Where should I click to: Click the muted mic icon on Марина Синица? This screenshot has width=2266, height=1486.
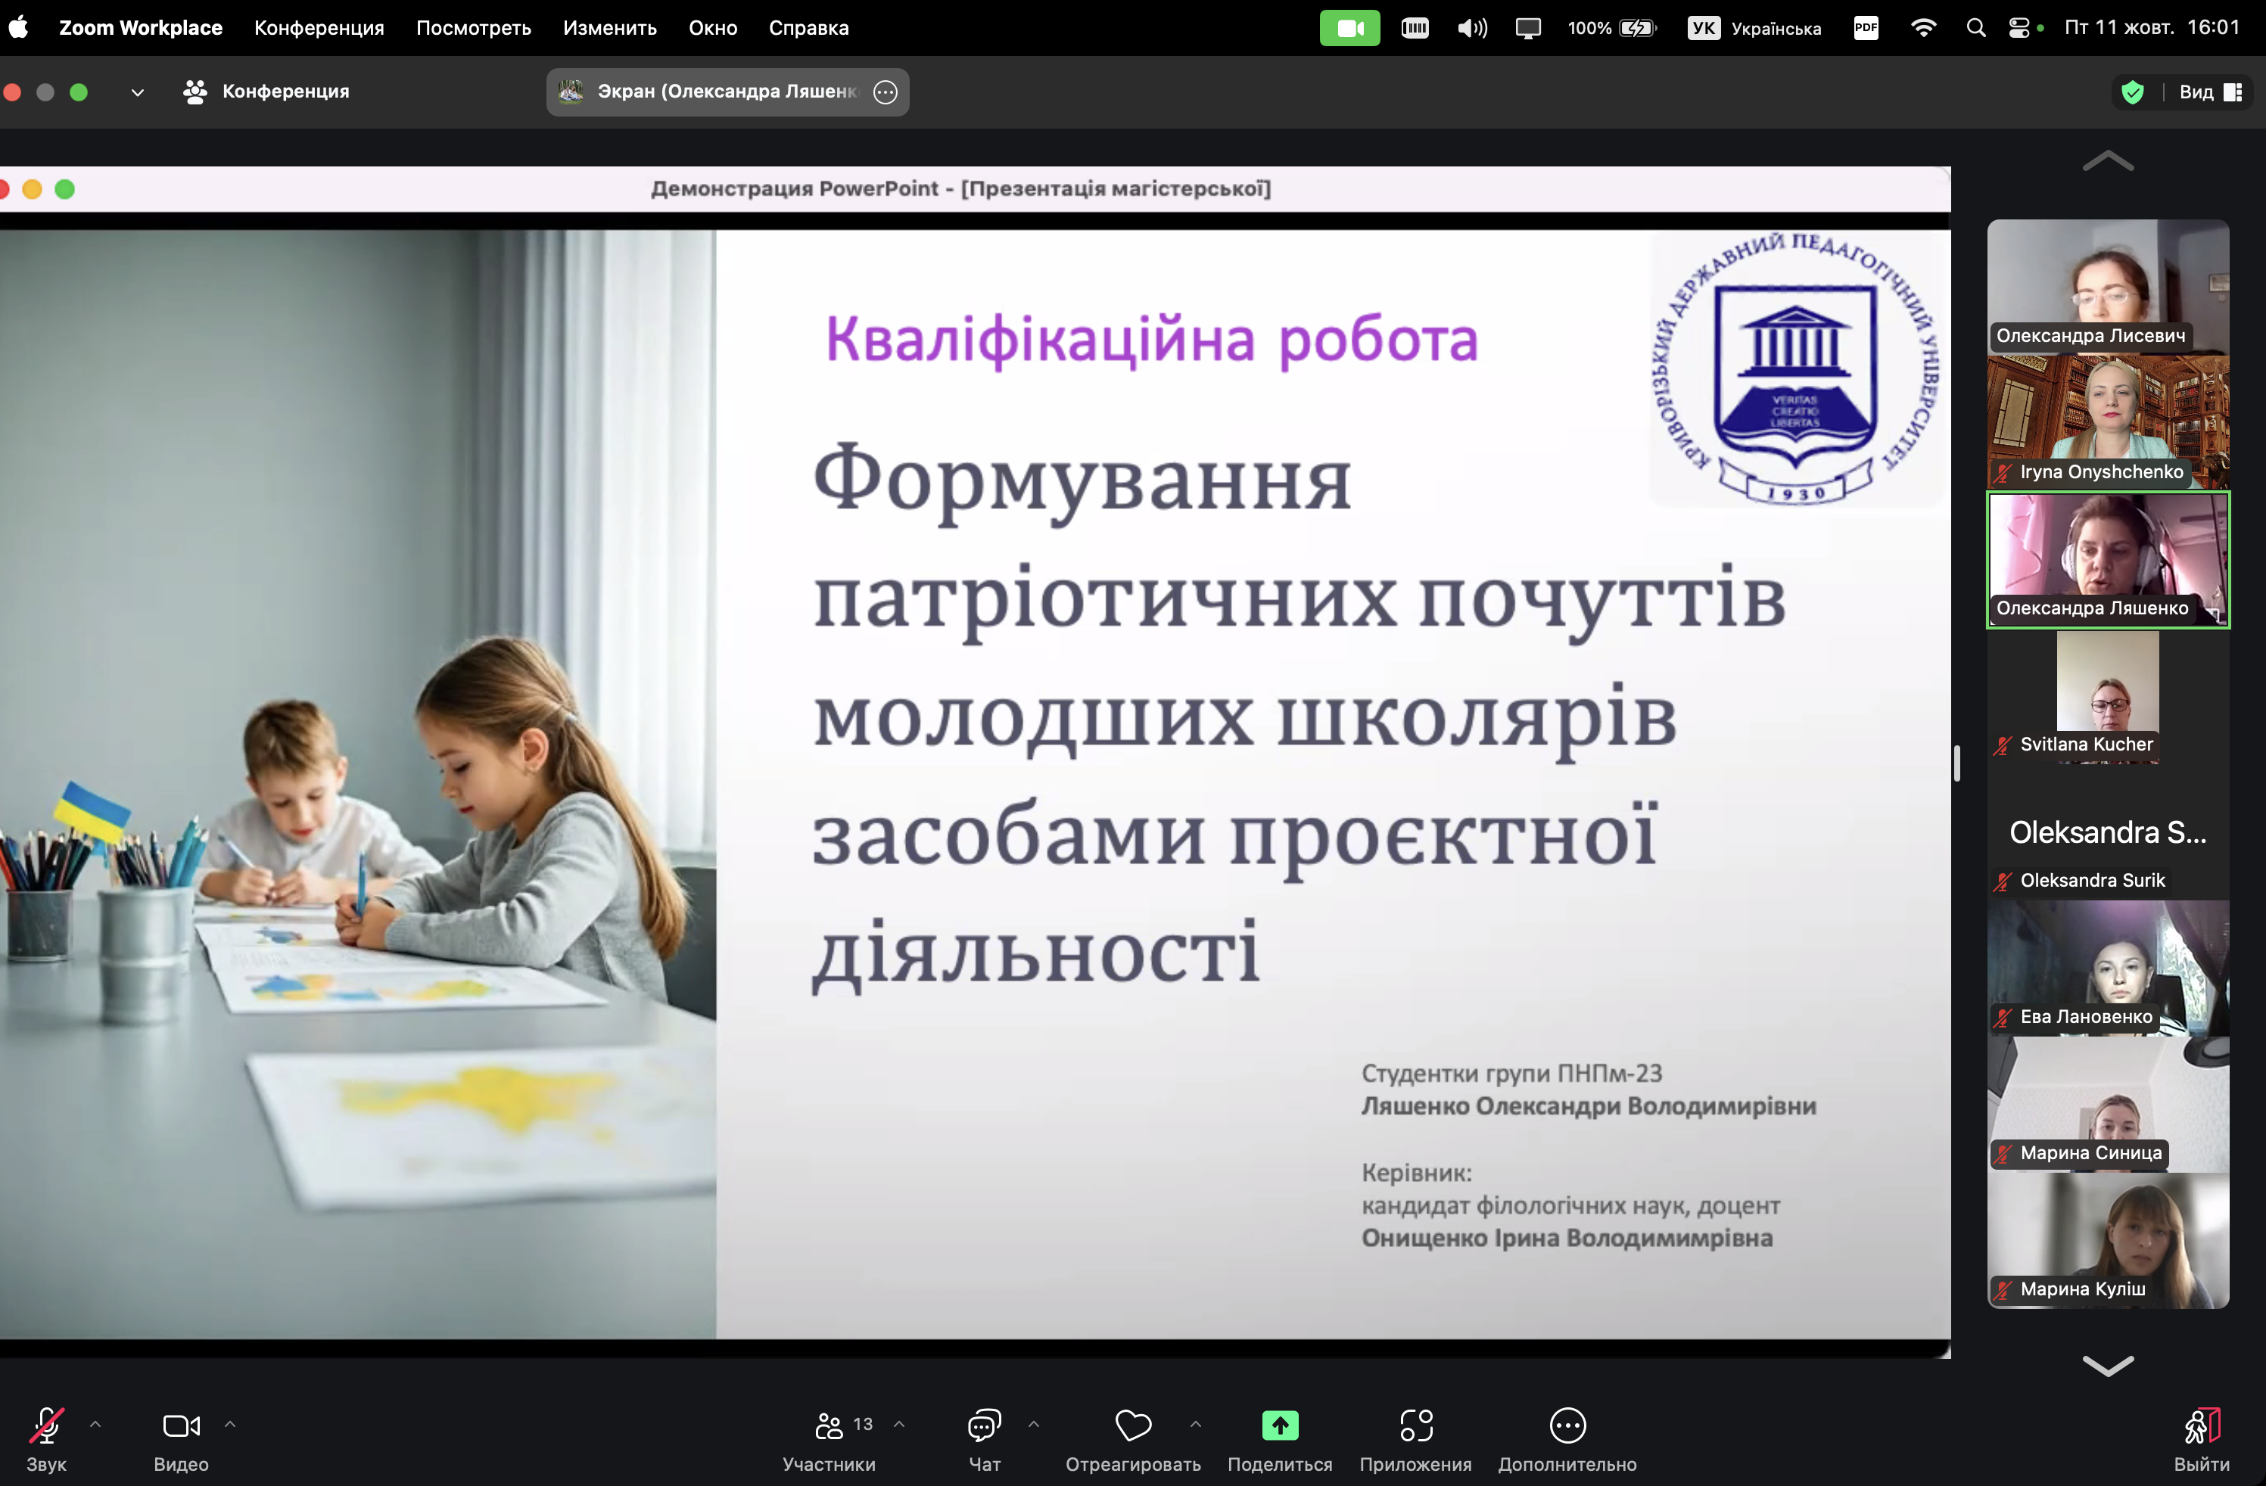[2003, 1154]
